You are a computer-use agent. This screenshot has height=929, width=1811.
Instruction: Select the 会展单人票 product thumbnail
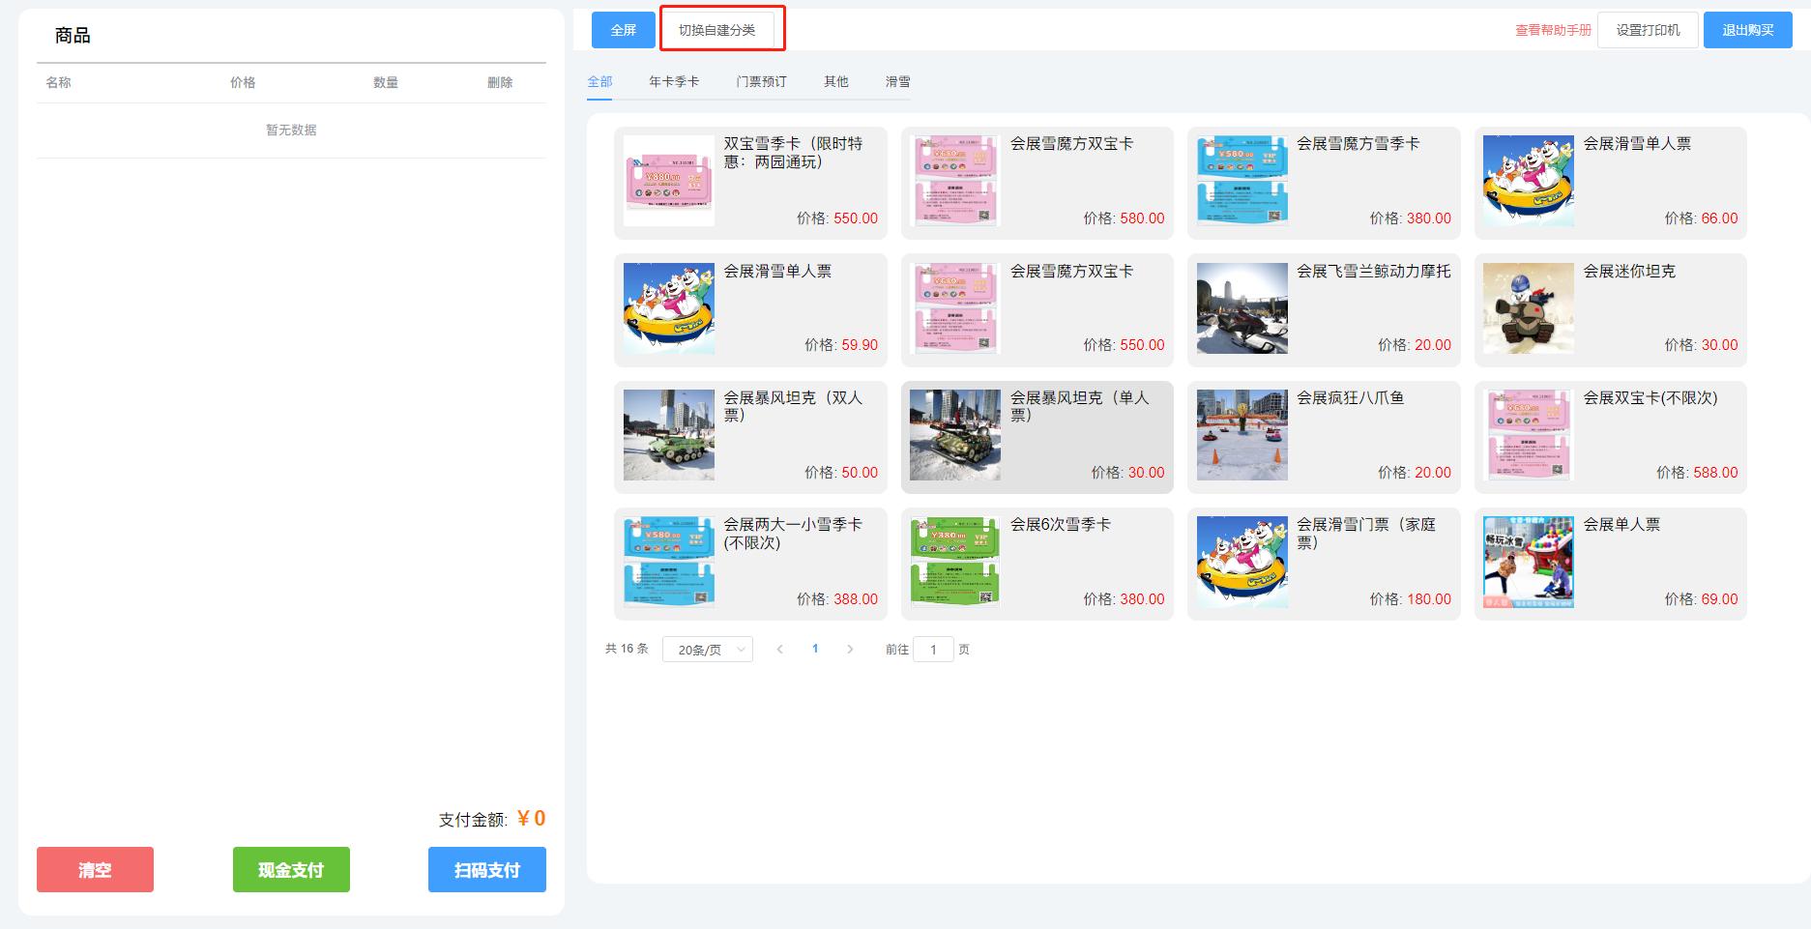tap(1528, 562)
